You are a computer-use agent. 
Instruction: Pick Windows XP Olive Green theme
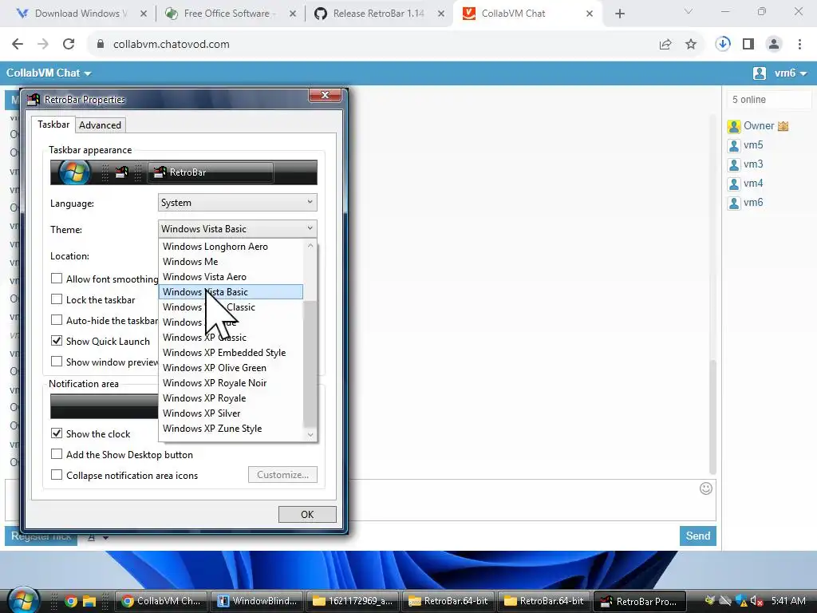231,367
